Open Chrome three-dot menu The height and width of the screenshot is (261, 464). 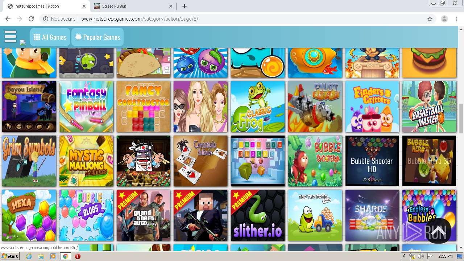[x=456, y=19]
